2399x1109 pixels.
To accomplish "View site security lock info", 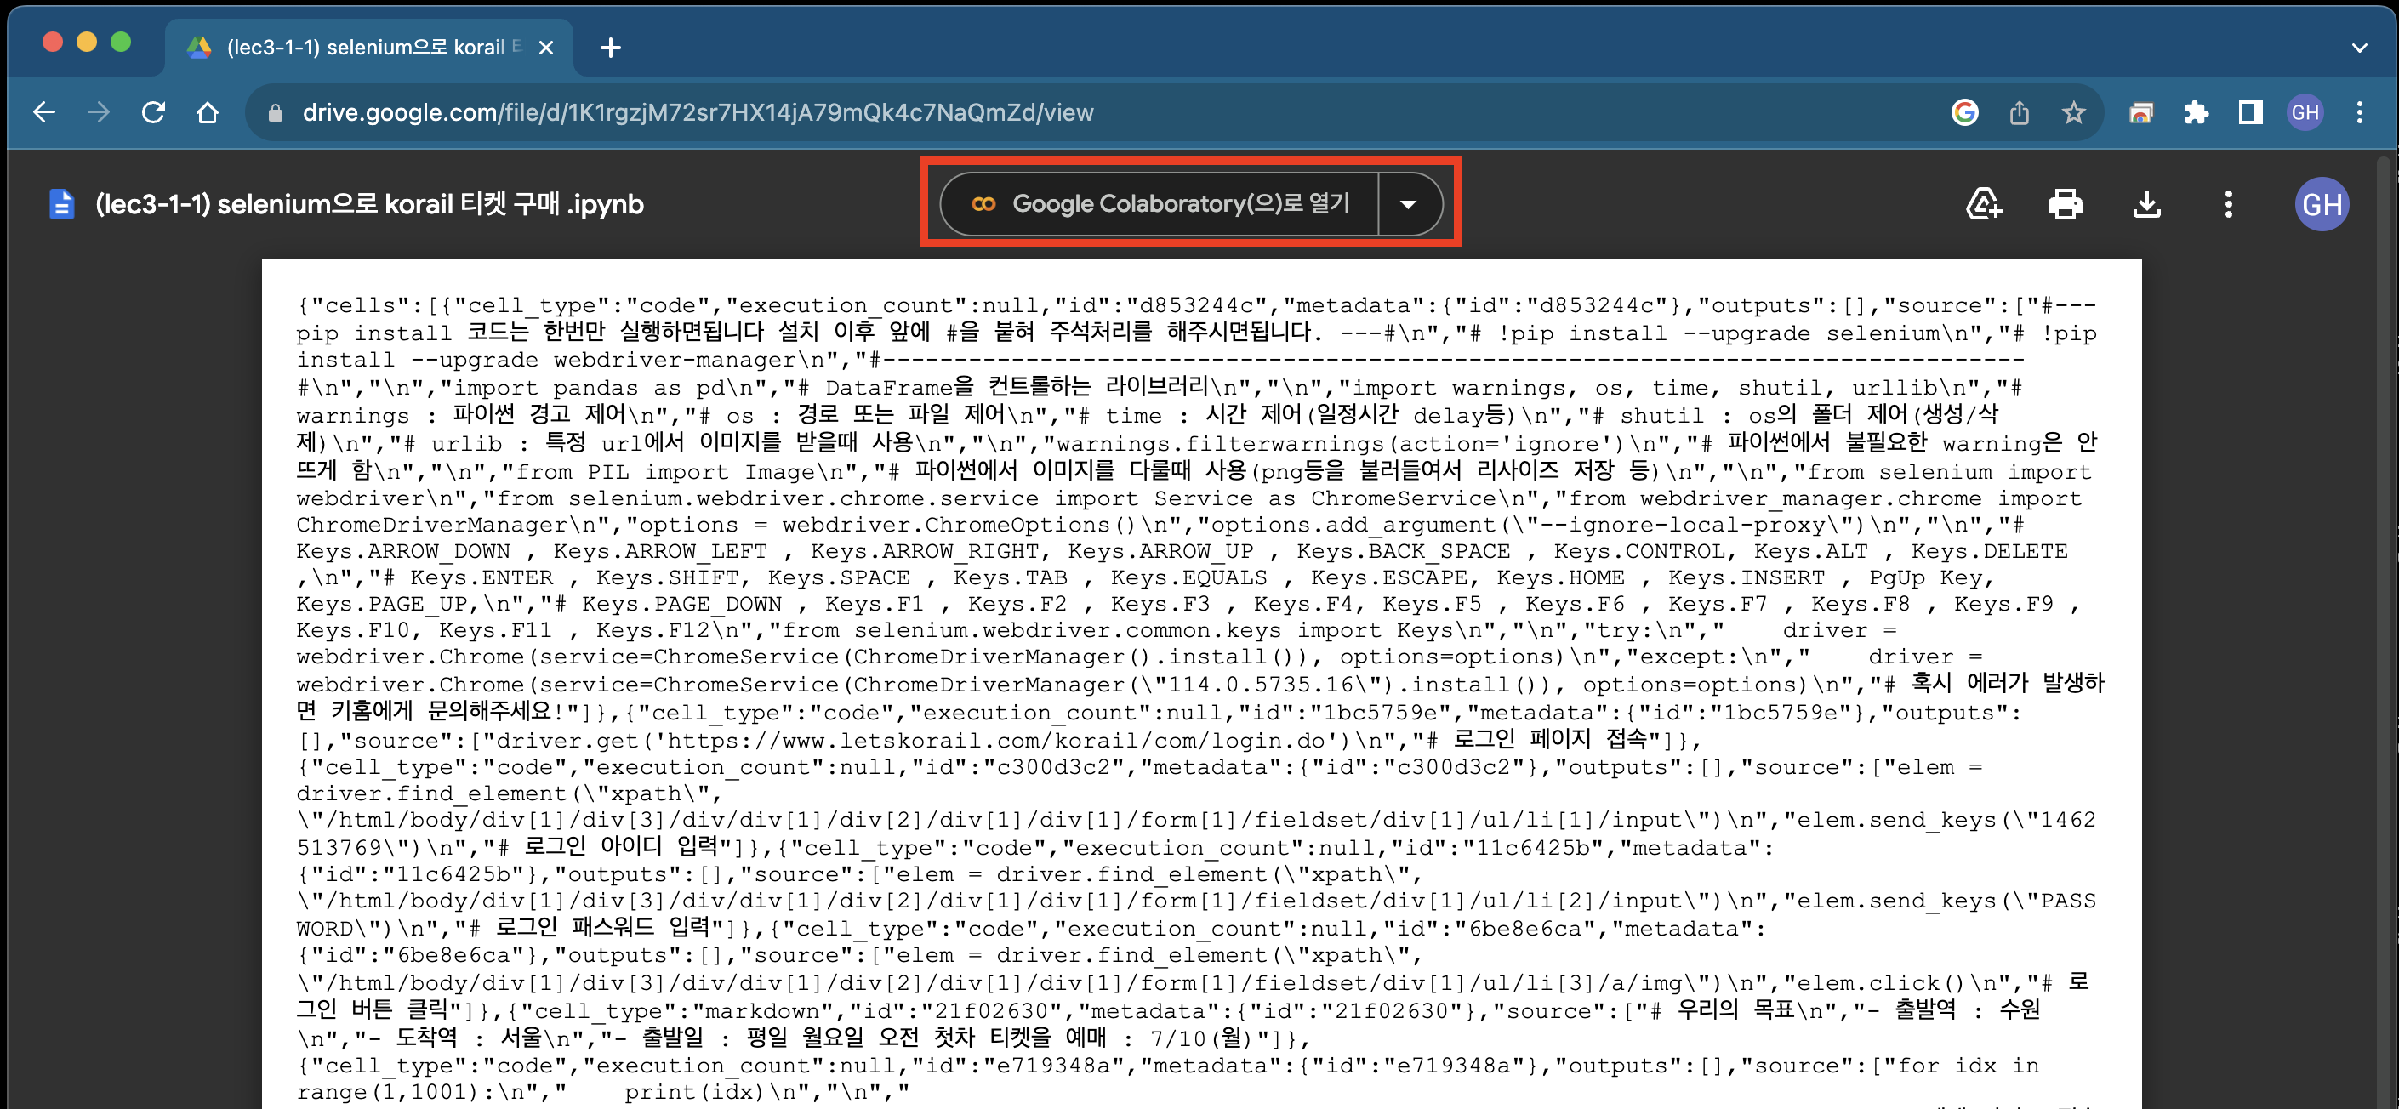I will click(x=275, y=112).
